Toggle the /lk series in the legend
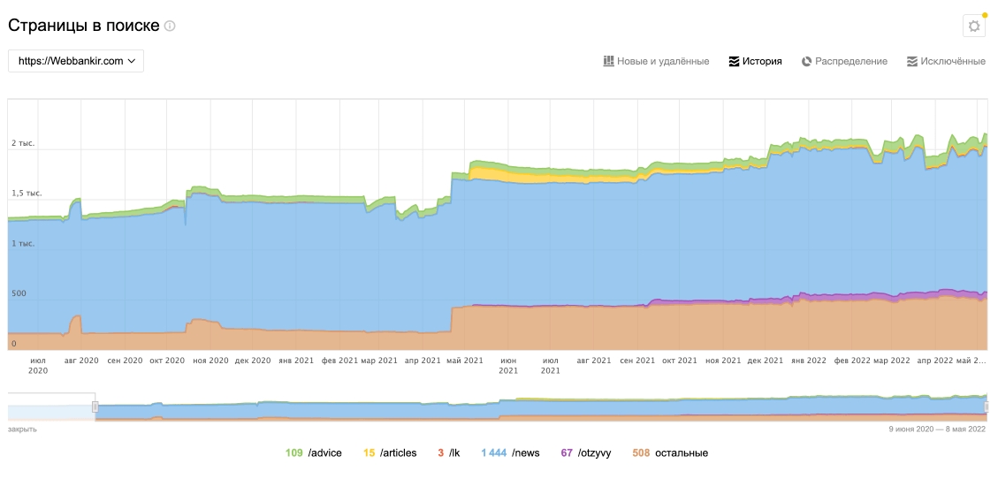This screenshot has width=998, height=494. (454, 453)
